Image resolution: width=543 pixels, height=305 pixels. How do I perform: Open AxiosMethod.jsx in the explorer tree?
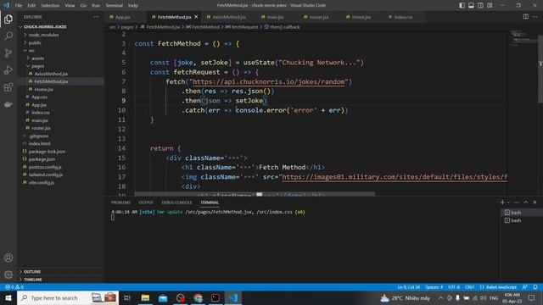pyautogui.click(x=51, y=74)
